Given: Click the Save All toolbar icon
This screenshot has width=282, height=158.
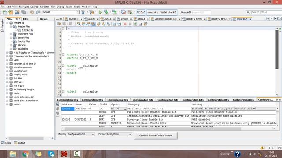Looking at the screenshot, I should click(23, 12).
